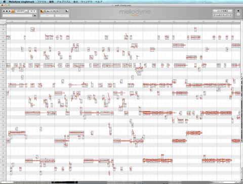
Task: Click the タイムをクオンタイズ button
Action: [222, 15]
